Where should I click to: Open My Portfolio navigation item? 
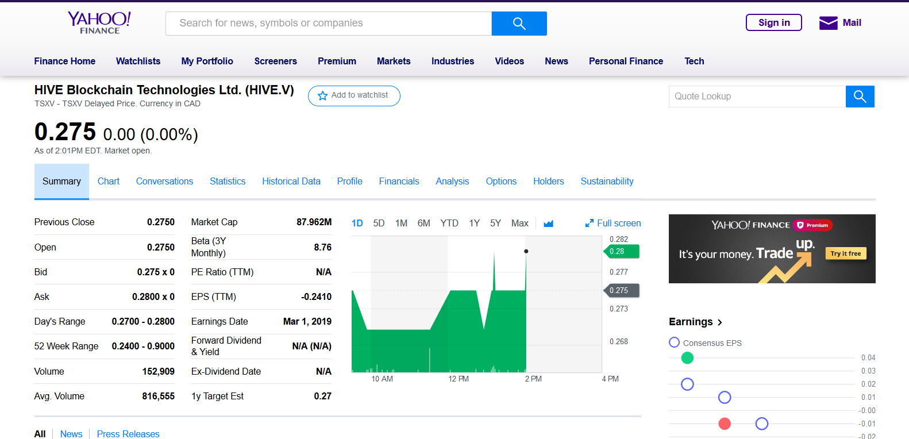(x=207, y=61)
